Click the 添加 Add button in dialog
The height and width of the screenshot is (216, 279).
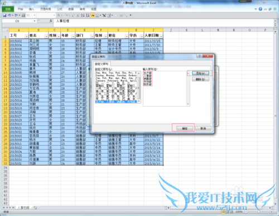(x=200, y=73)
